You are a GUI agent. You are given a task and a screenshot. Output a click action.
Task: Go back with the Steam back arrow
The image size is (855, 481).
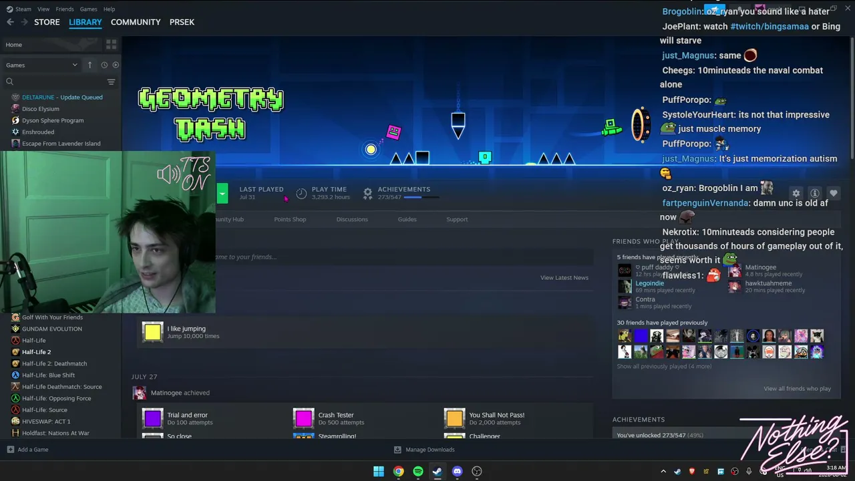(x=10, y=22)
